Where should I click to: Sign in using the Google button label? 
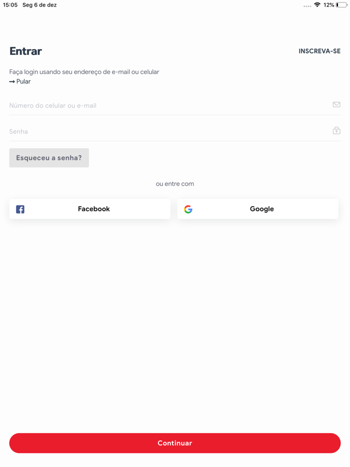point(261,209)
